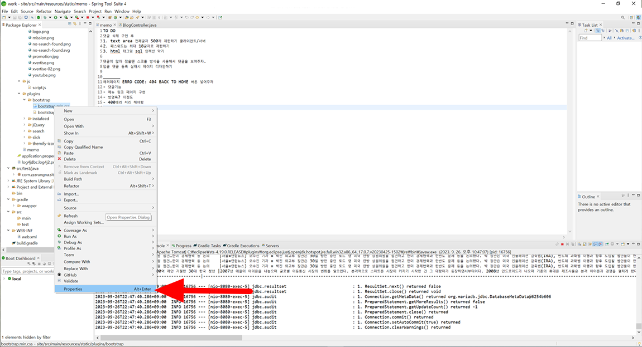Click the Debug toolbar icon
Viewport: 642px width, 347px height.
pos(45,18)
